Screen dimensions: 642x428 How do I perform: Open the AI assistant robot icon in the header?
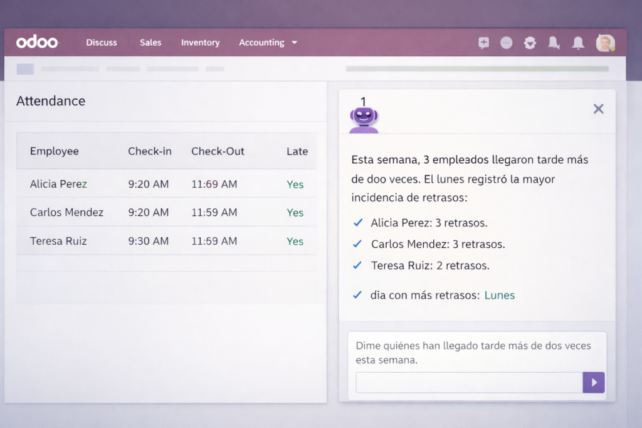point(530,43)
